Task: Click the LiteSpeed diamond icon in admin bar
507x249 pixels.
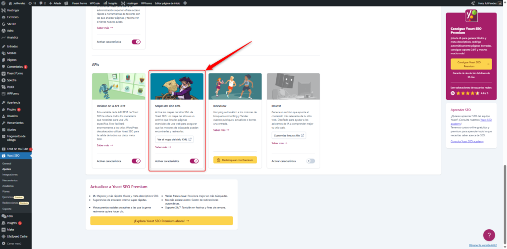Action: point(185,3)
